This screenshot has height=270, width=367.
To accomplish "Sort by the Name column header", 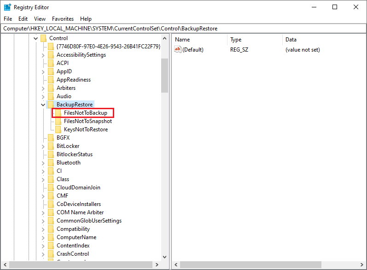I will (x=200, y=40).
